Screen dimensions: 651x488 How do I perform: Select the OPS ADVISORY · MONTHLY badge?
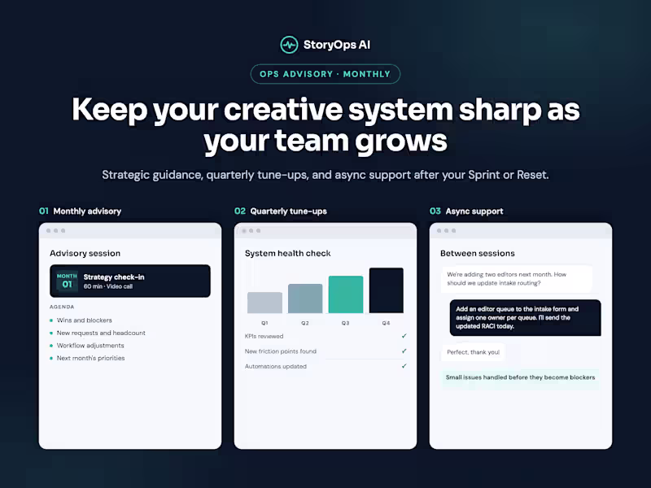325,74
